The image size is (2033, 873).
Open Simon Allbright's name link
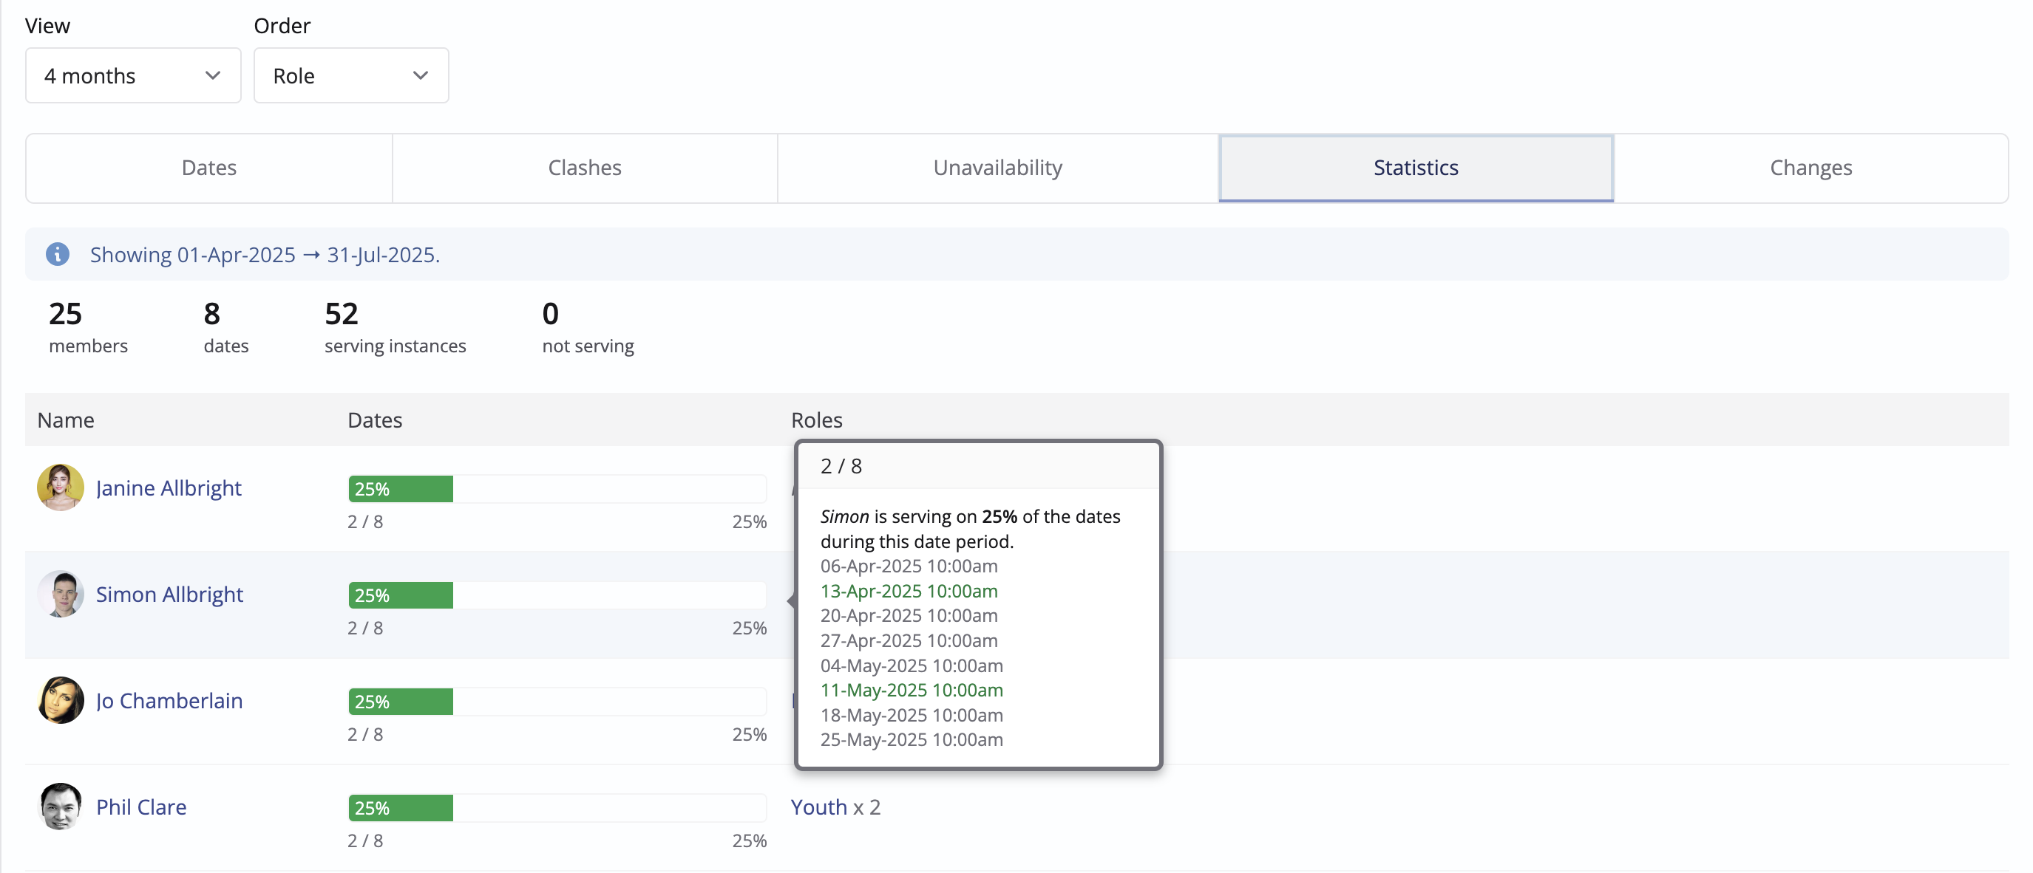[x=169, y=595]
